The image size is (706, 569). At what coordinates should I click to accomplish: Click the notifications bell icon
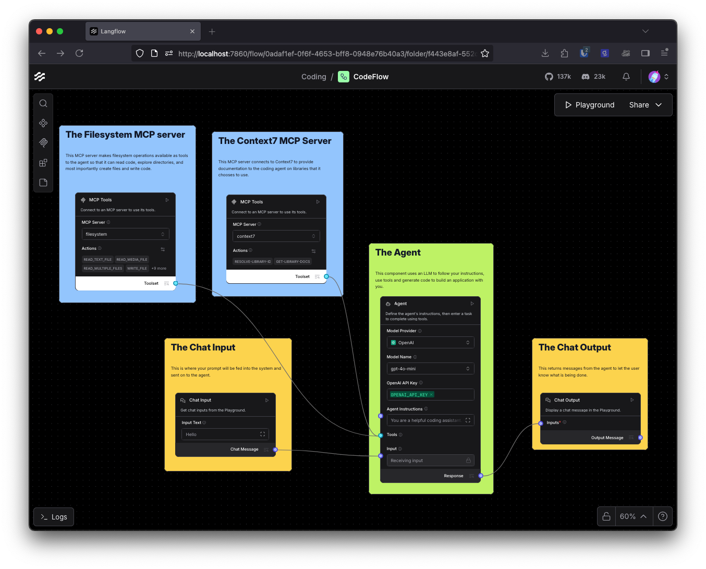(626, 76)
